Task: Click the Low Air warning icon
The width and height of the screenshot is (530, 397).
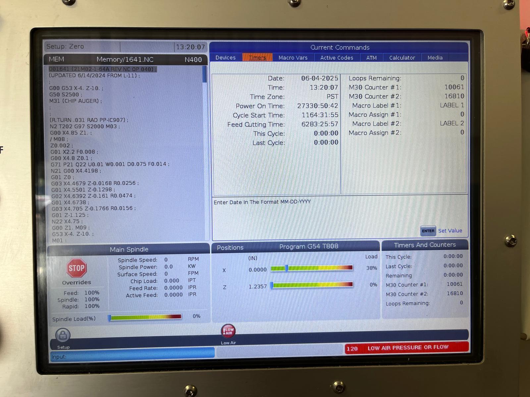Action: tap(228, 331)
